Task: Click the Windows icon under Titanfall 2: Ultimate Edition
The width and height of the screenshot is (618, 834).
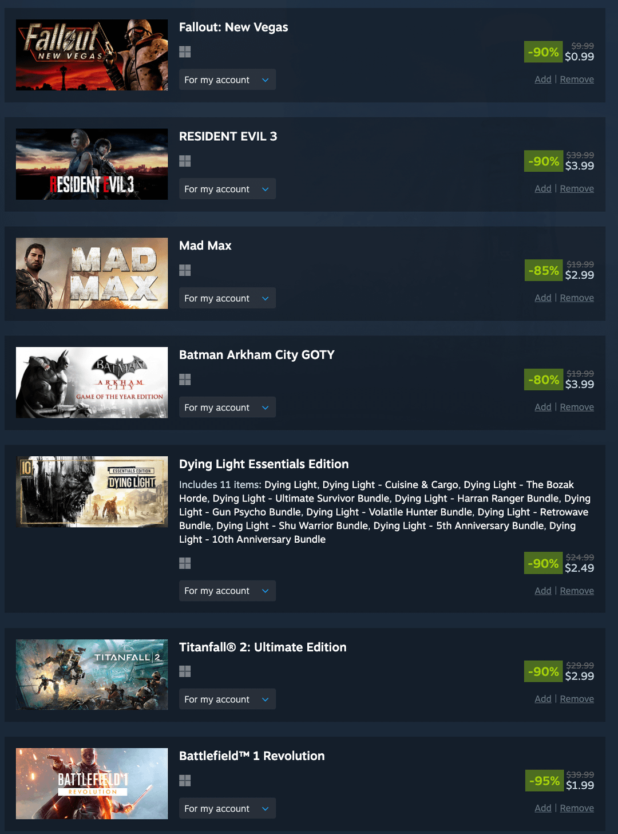Action: pyautogui.click(x=185, y=671)
